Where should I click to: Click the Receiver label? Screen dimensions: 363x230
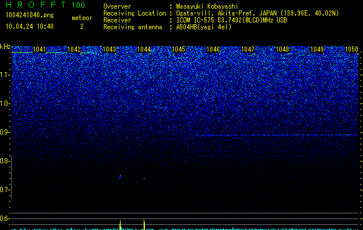tap(117, 20)
